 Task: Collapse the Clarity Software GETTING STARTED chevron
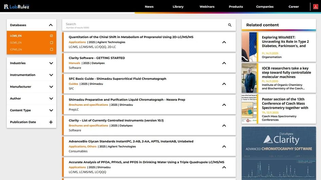[224, 63]
